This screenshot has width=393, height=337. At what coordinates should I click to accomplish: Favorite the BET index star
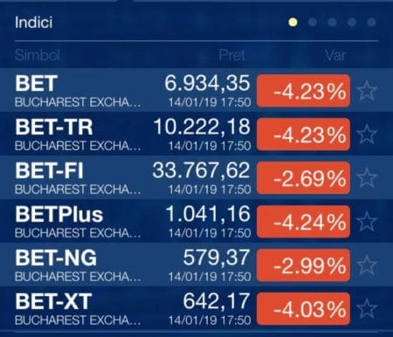[367, 91]
